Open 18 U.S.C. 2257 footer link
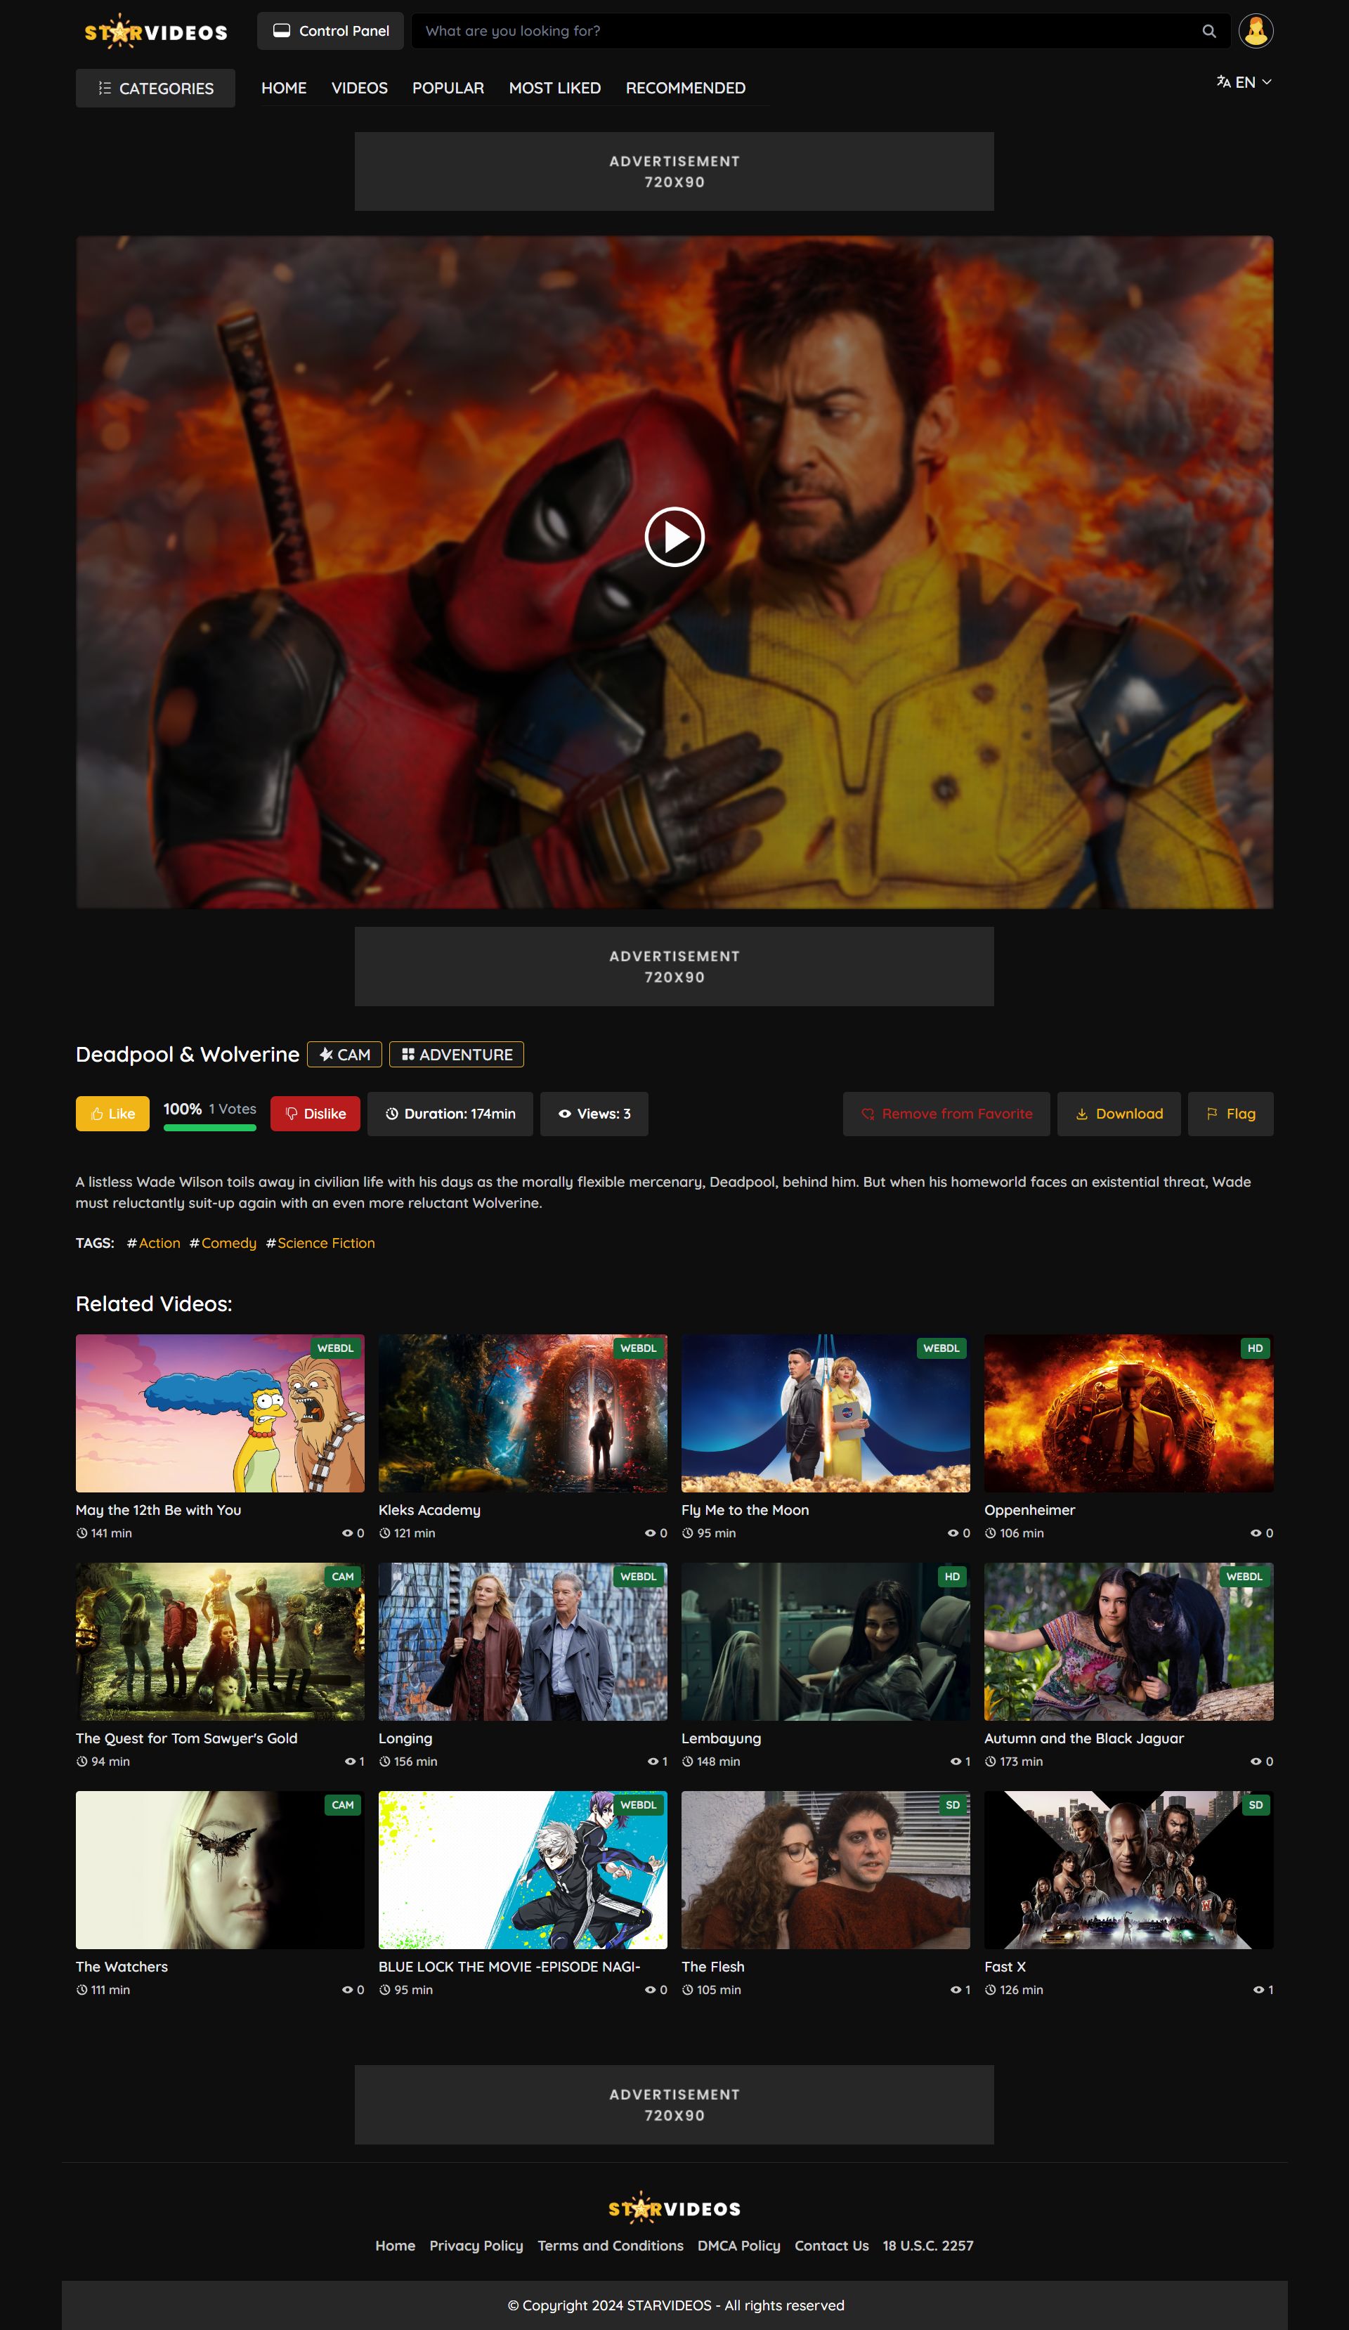Viewport: 1349px width, 2330px height. (x=927, y=2246)
